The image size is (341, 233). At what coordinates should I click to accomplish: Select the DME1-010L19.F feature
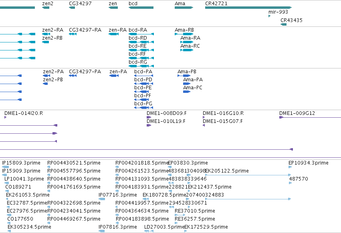pos(149,125)
